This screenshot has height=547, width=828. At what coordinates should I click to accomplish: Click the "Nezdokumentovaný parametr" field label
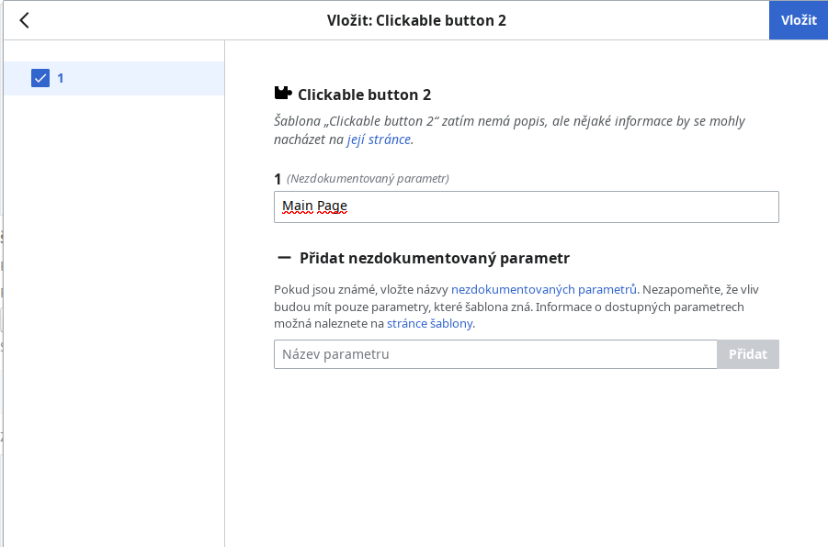(x=368, y=178)
